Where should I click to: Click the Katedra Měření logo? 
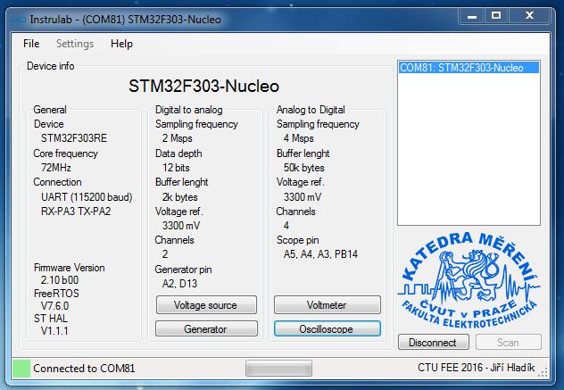point(469,280)
